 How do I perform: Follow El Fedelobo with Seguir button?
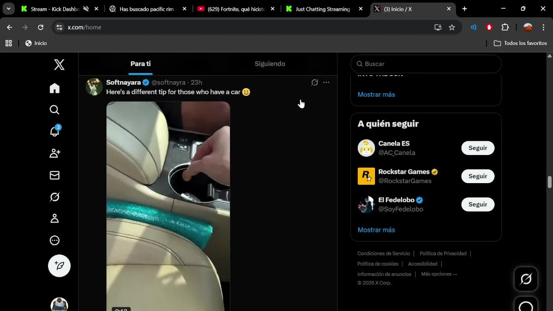coord(478,204)
